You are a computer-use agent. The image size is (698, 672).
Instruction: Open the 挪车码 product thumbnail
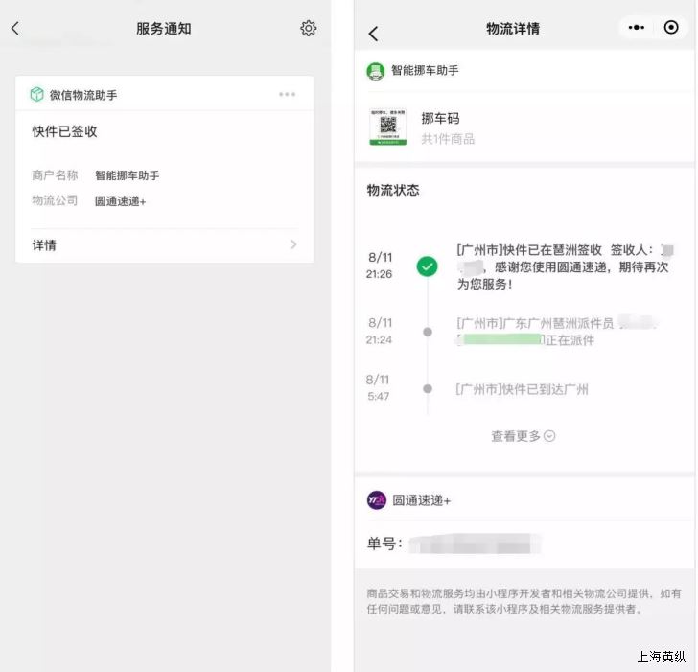click(387, 127)
